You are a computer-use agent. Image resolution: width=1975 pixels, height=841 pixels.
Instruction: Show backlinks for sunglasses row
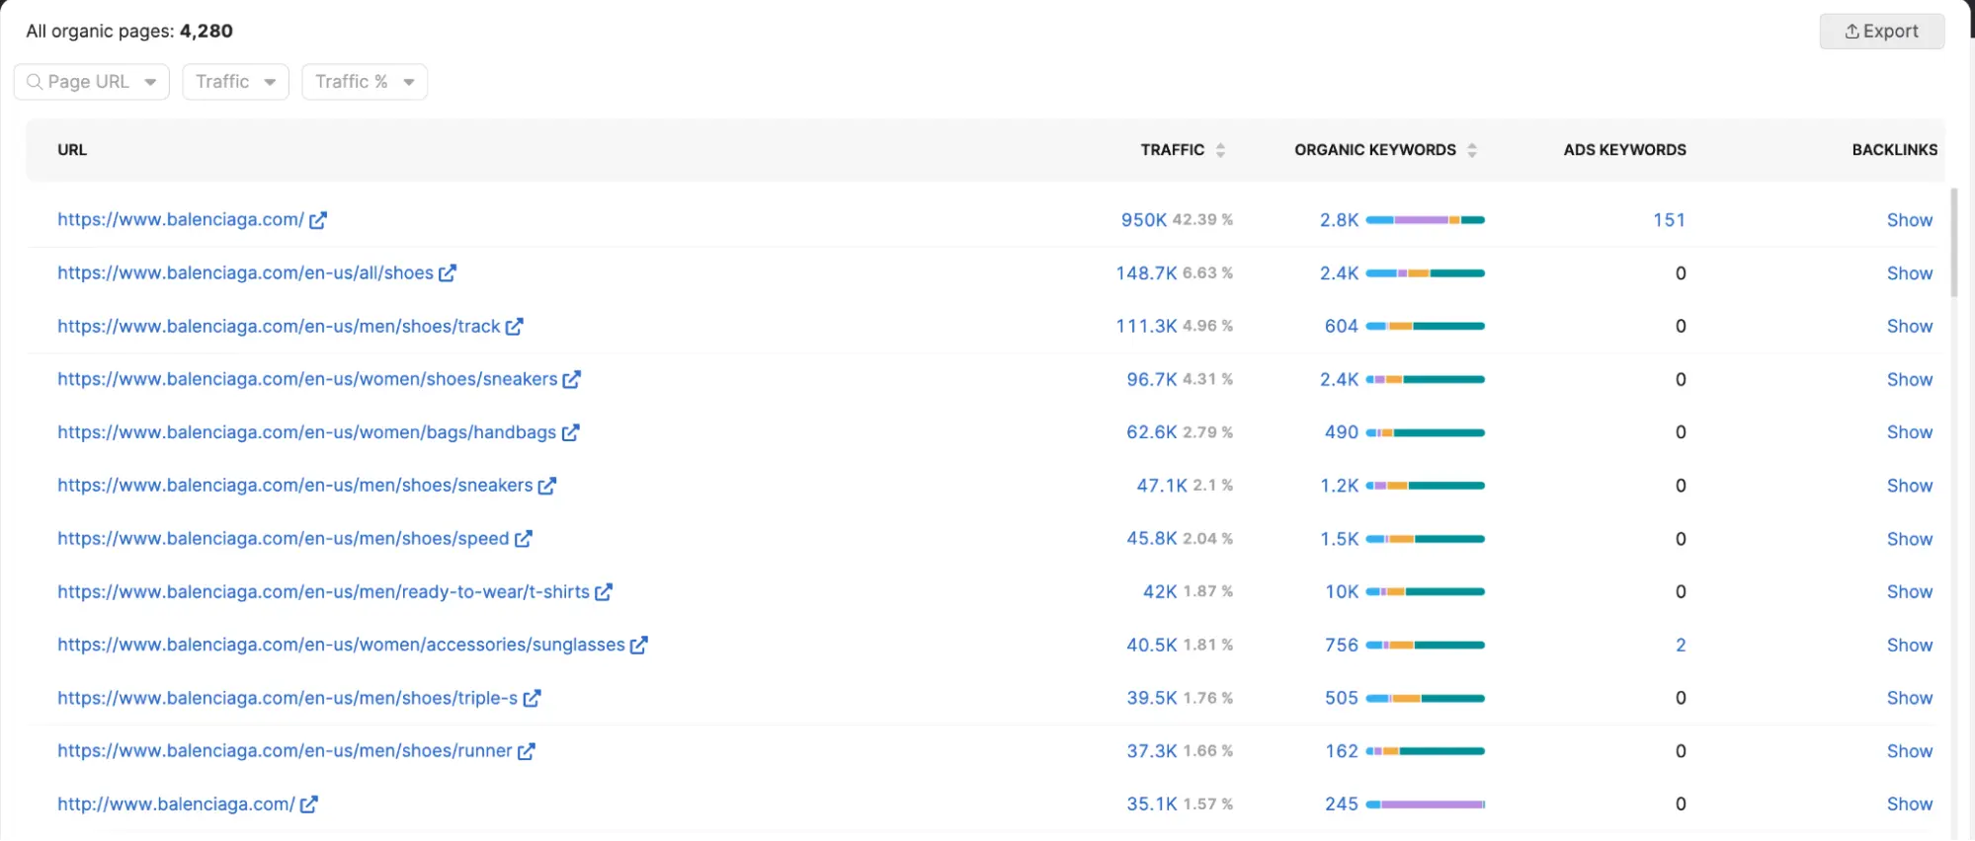pyautogui.click(x=1909, y=646)
